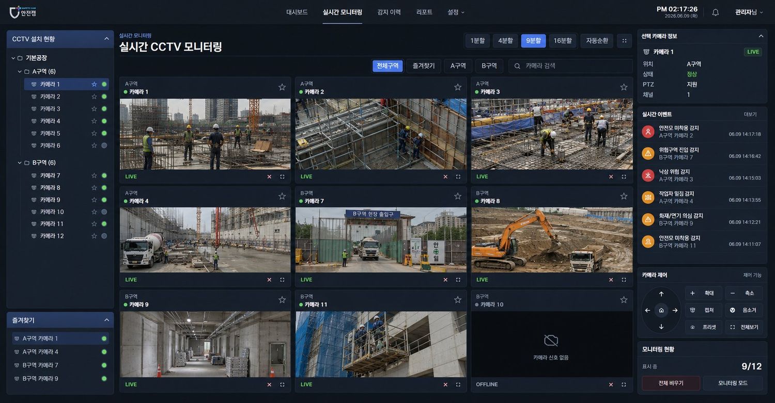Maximize the 카메라 8 video tile

(x=624, y=280)
